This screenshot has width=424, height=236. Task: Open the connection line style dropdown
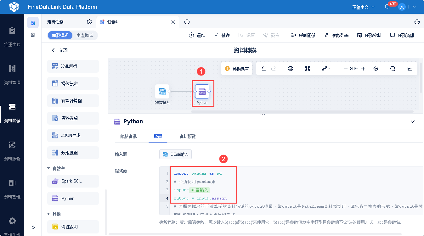pyautogui.click(x=326, y=69)
